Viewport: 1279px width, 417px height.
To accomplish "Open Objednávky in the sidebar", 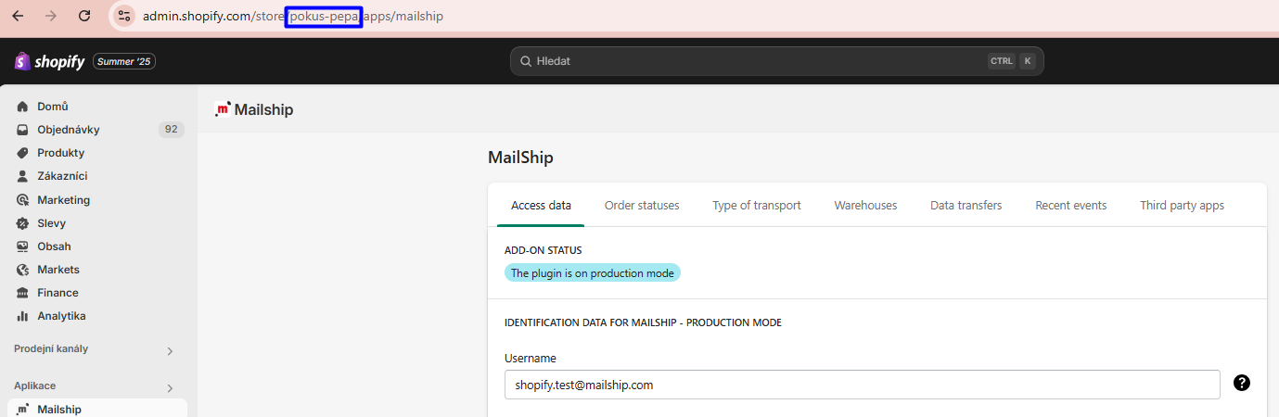I will 68,130.
